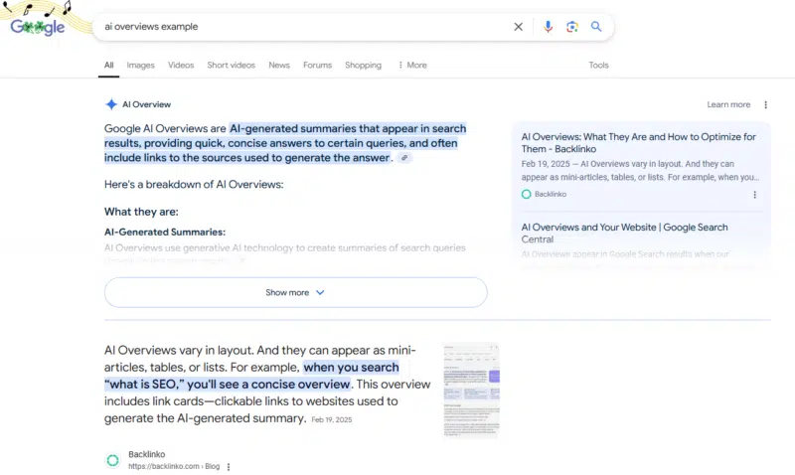This screenshot has height=475, width=795.
Task: Click the AI Overview sparkle icon
Action: click(111, 104)
